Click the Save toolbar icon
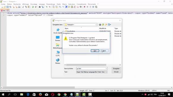173x97 pixels. (x=7, y=7)
